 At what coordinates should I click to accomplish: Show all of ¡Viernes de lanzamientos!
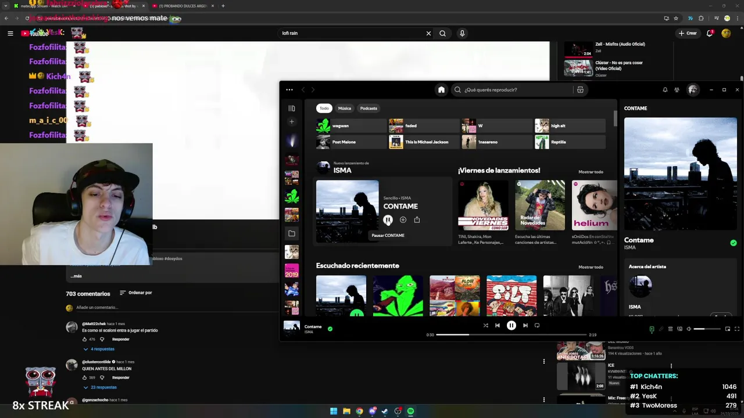(x=591, y=172)
